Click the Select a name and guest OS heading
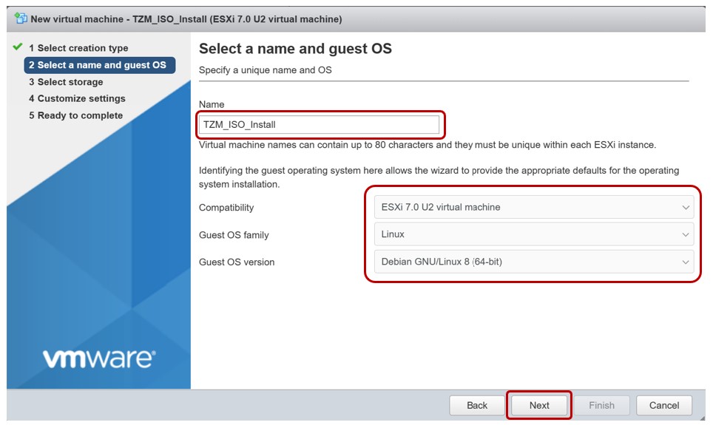Viewport: 713px width, 425px height. point(295,49)
